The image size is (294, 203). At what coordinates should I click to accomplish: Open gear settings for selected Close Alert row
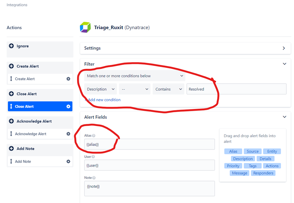pos(68,106)
